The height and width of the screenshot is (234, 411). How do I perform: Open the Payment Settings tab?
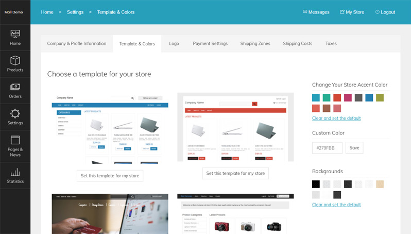pos(210,44)
